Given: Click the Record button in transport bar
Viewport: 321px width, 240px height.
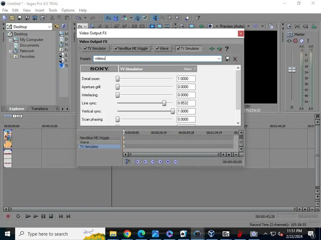Looking at the screenshot, I should click(8, 216).
